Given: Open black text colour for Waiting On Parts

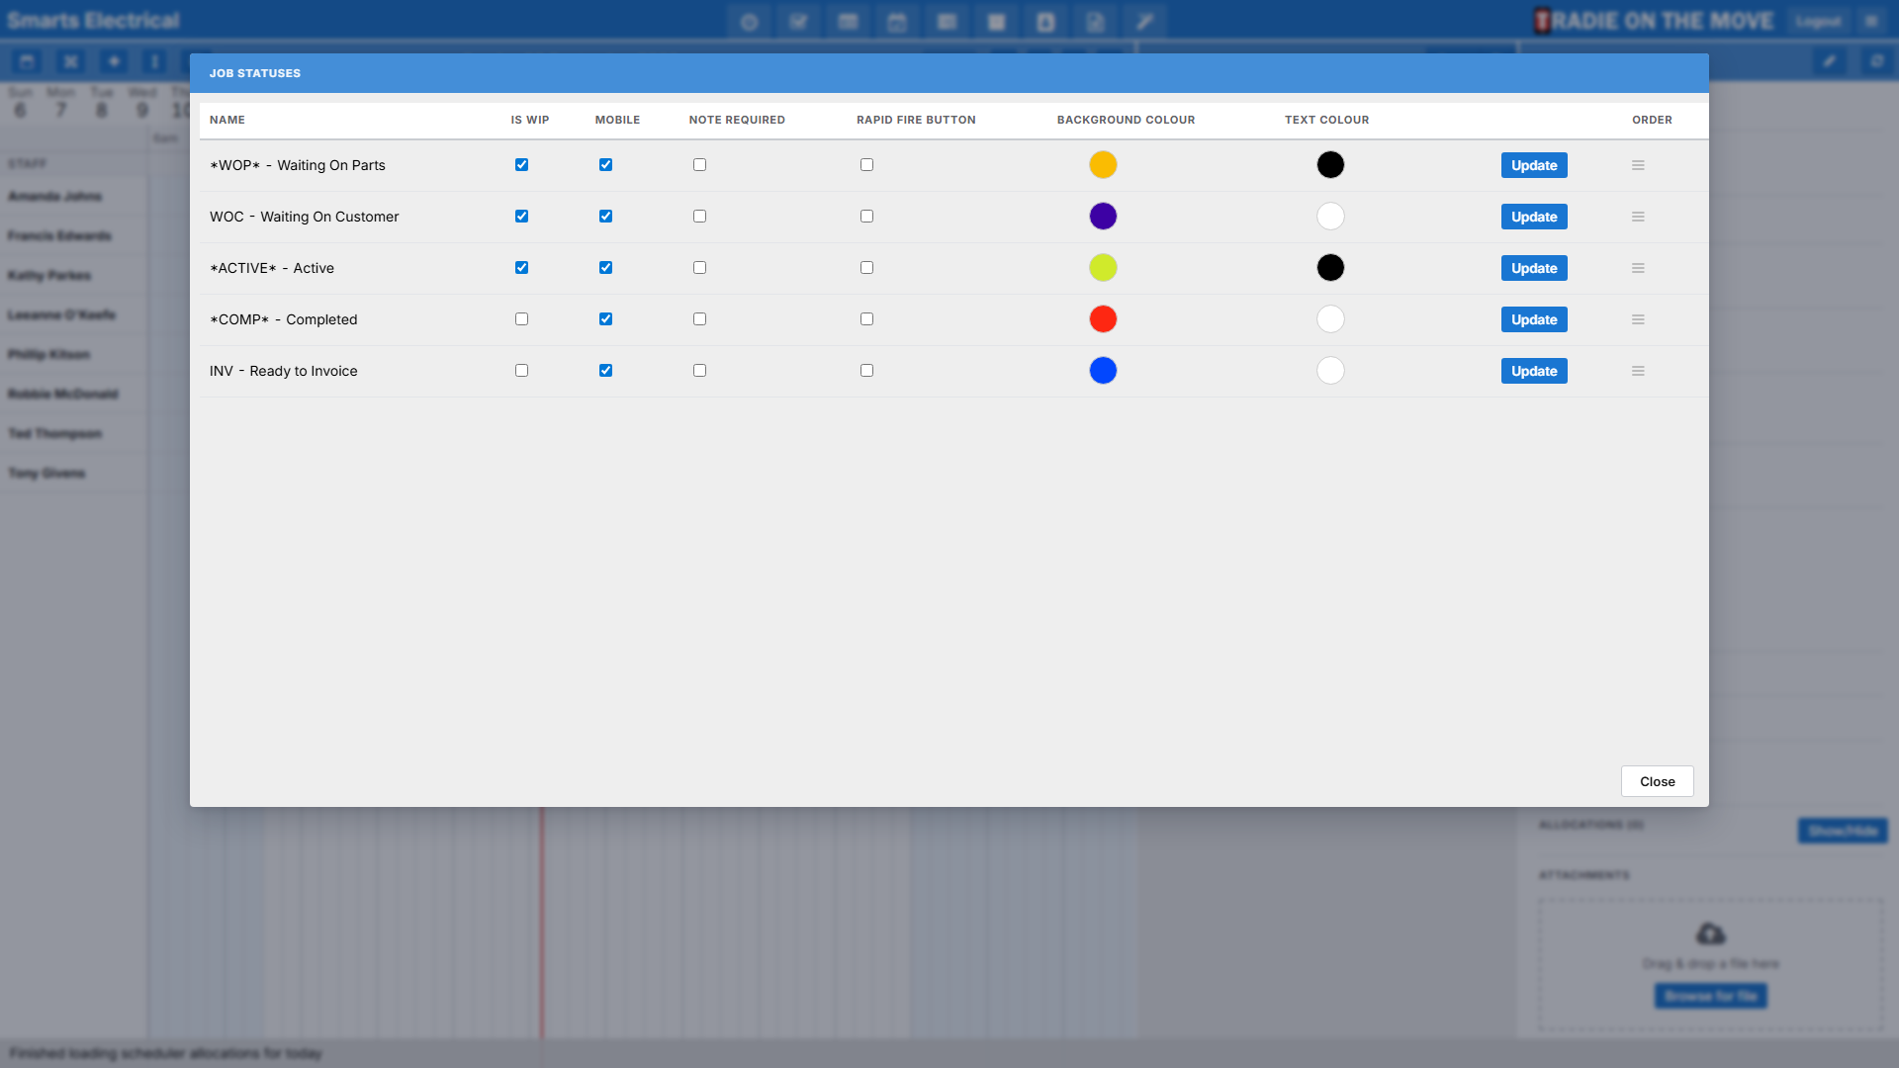Looking at the screenshot, I should coord(1330,165).
